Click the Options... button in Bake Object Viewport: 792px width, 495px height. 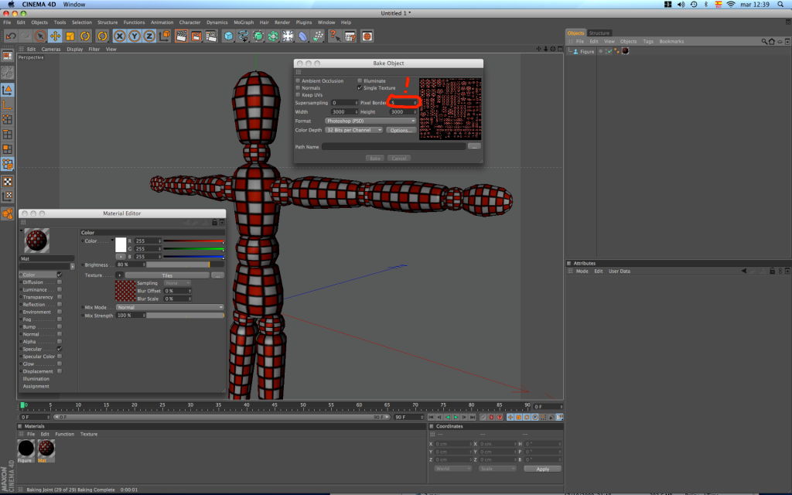pos(401,130)
